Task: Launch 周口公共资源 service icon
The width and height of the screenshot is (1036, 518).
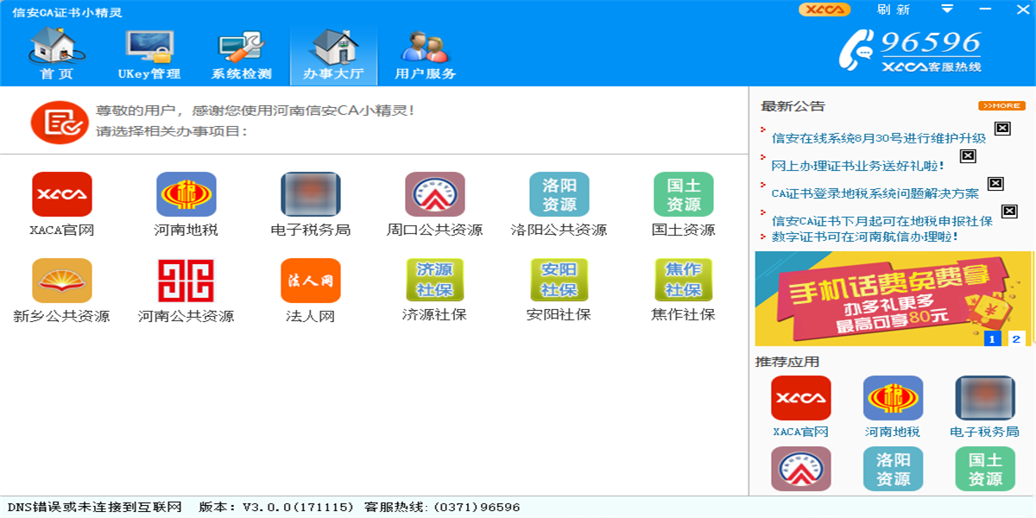Action: [x=435, y=194]
